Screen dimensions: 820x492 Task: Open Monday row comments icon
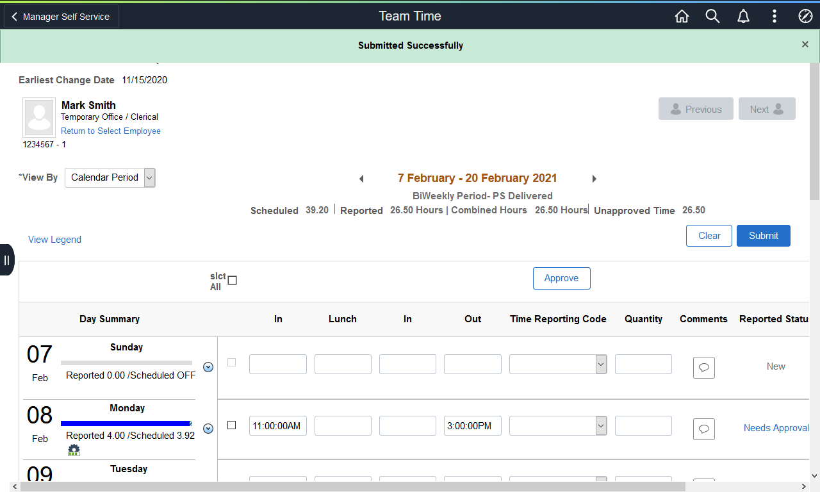(x=704, y=429)
